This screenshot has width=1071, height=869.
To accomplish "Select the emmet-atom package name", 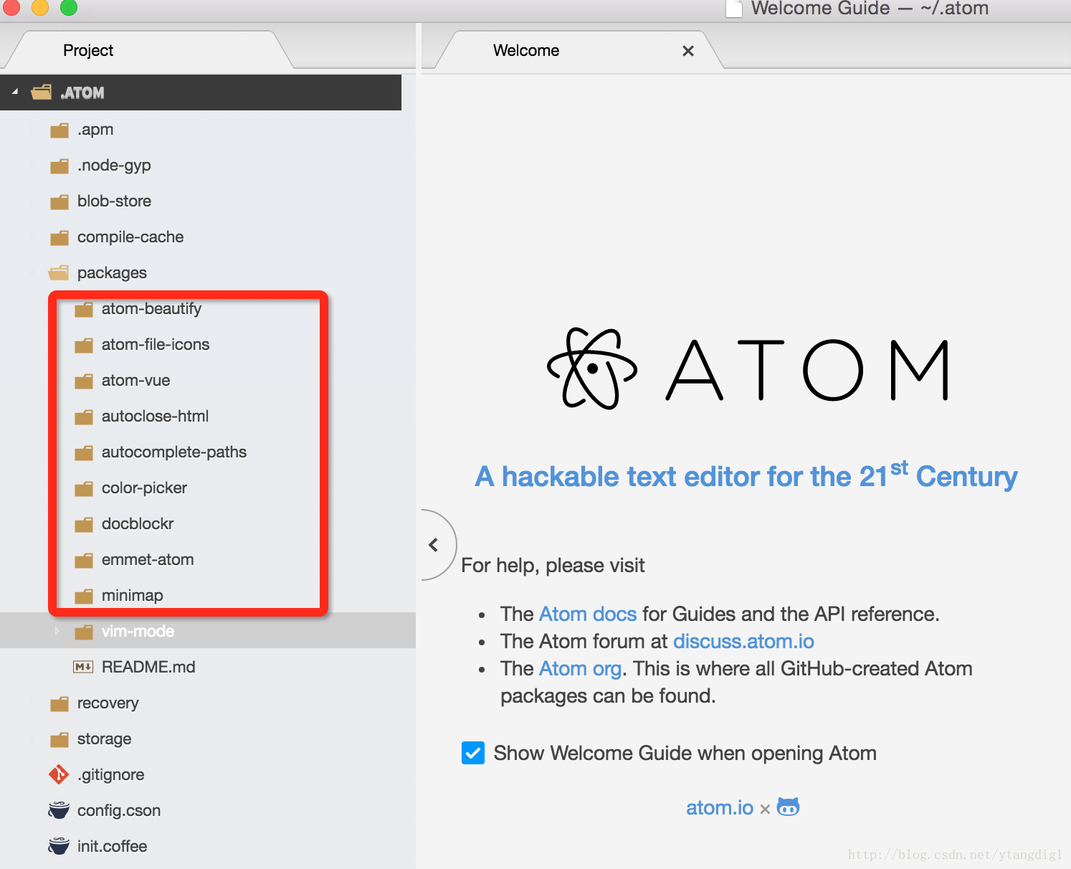I will click(148, 559).
